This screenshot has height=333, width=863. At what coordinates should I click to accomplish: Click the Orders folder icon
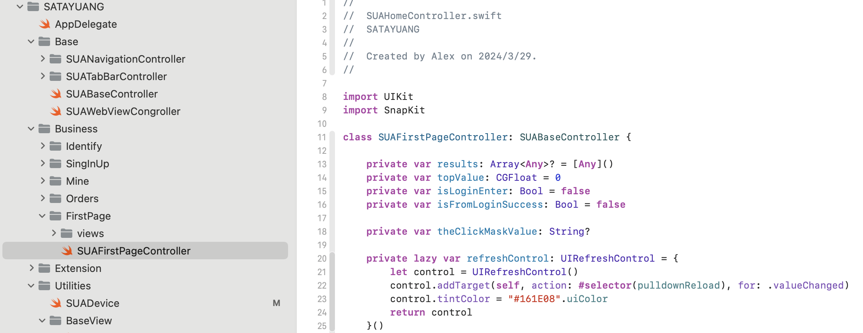pyautogui.click(x=55, y=199)
